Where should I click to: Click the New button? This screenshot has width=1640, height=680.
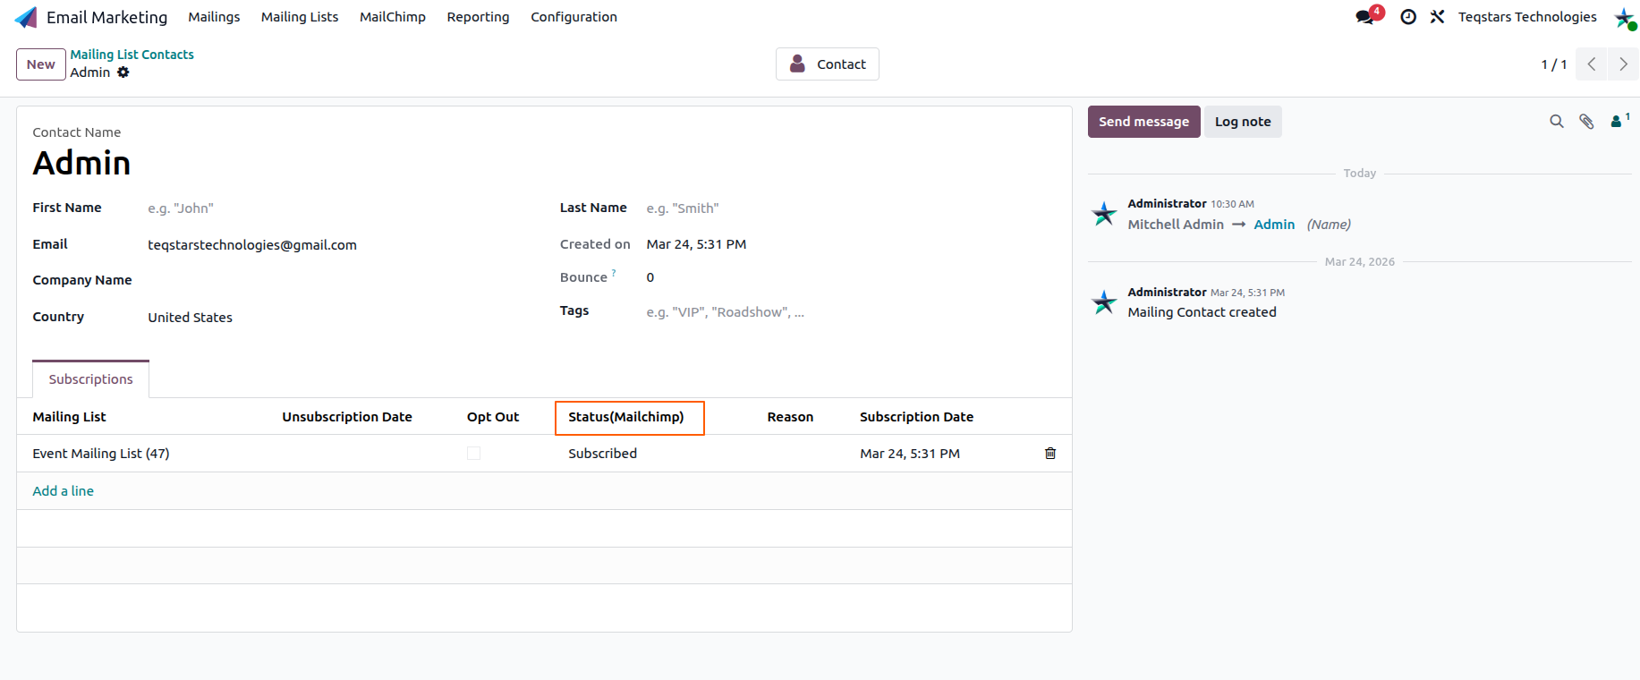41,64
